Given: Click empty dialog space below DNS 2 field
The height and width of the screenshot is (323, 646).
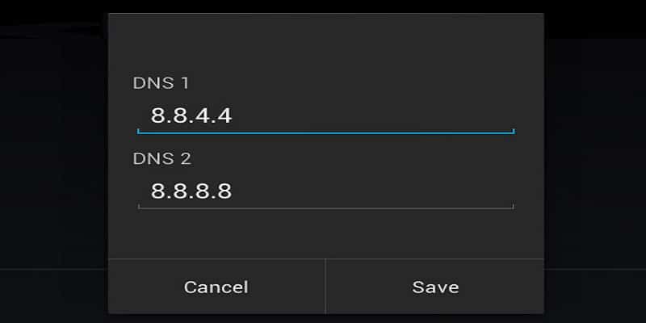Looking at the screenshot, I should coord(325,233).
